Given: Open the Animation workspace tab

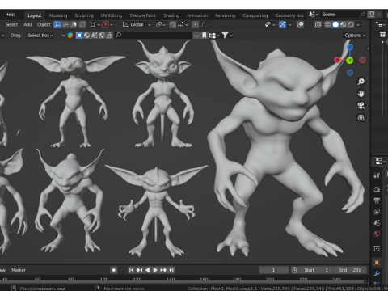Looking at the screenshot, I should pos(197,15).
